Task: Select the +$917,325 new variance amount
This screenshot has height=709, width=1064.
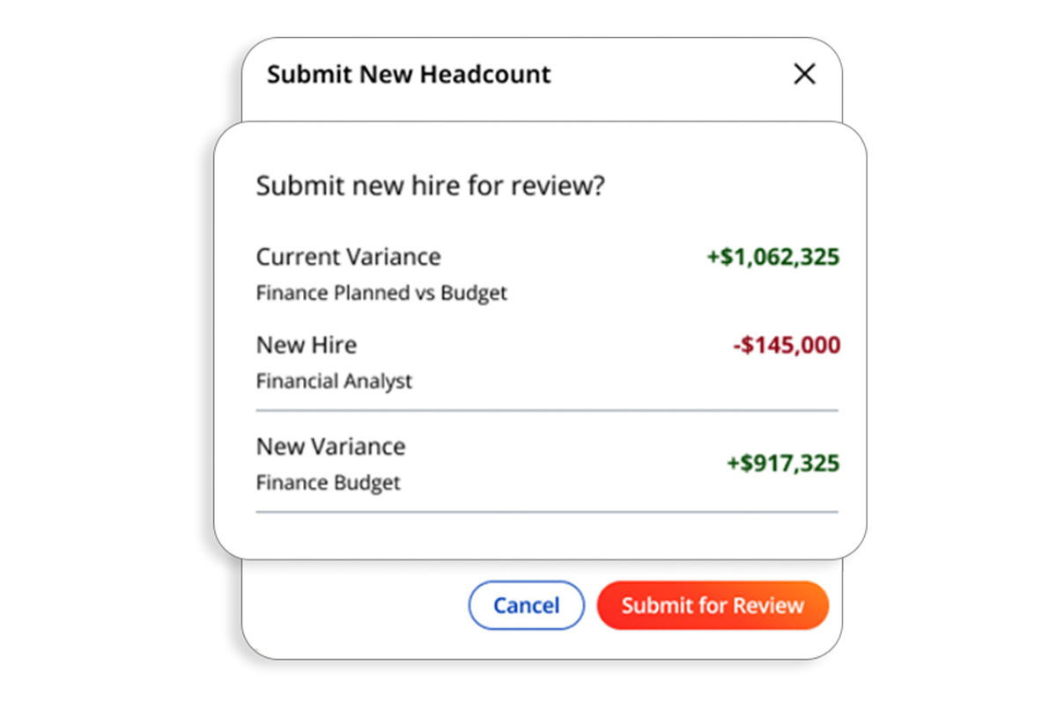Action: [783, 464]
